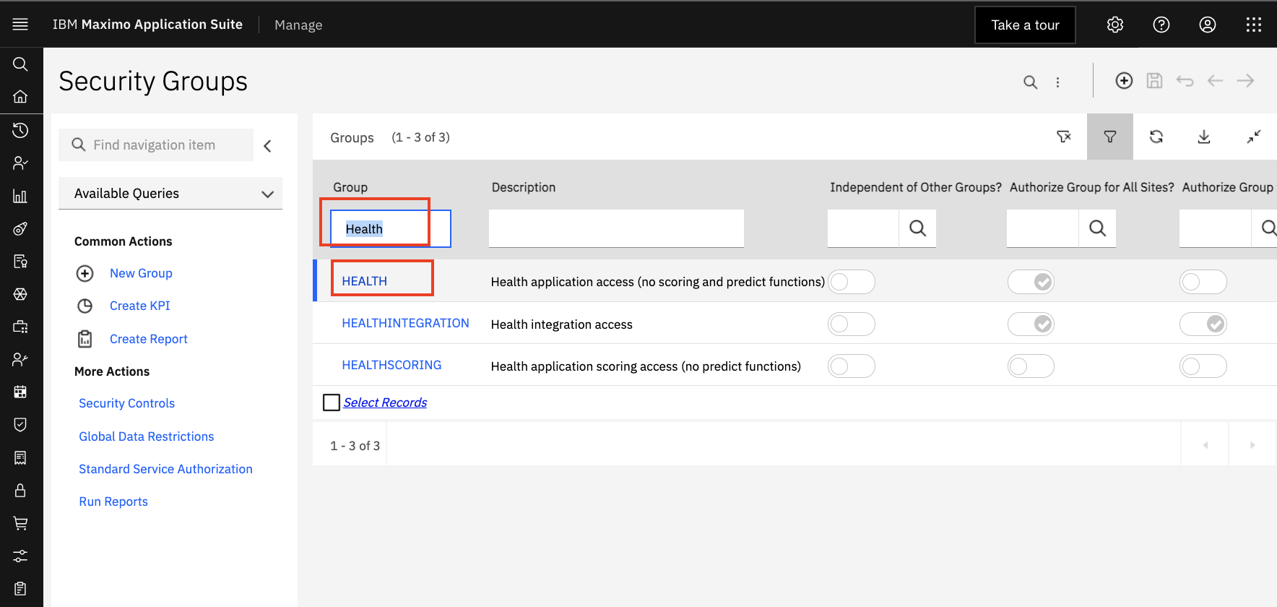1277x607 pixels.
Task: Click the Select Records link
Action: pyautogui.click(x=385, y=402)
